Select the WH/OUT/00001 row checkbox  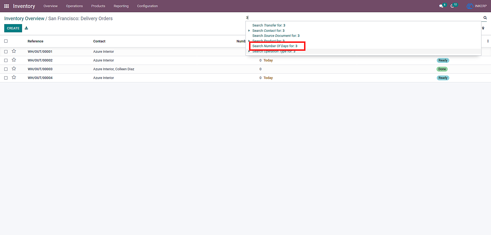[6, 52]
